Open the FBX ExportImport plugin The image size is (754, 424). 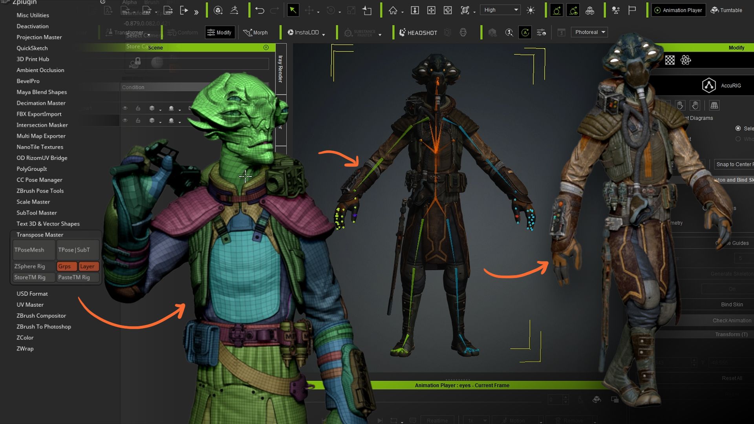tap(39, 114)
